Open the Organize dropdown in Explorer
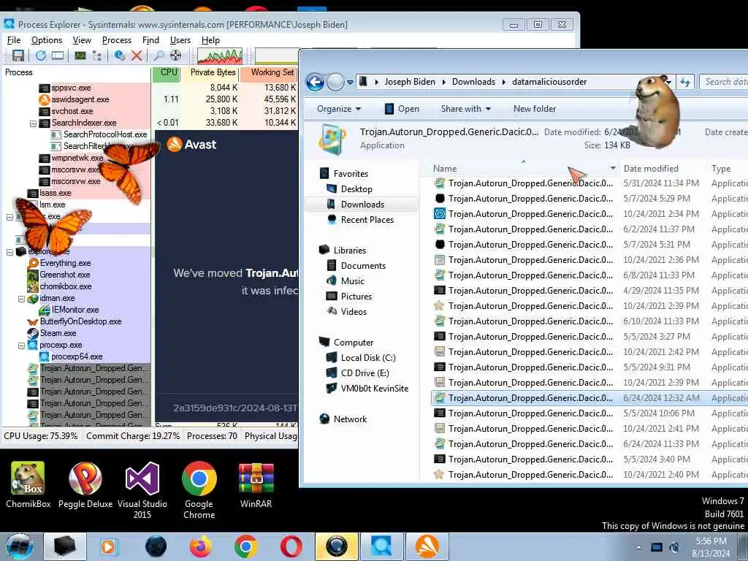The width and height of the screenshot is (748, 561). [339, 109]
